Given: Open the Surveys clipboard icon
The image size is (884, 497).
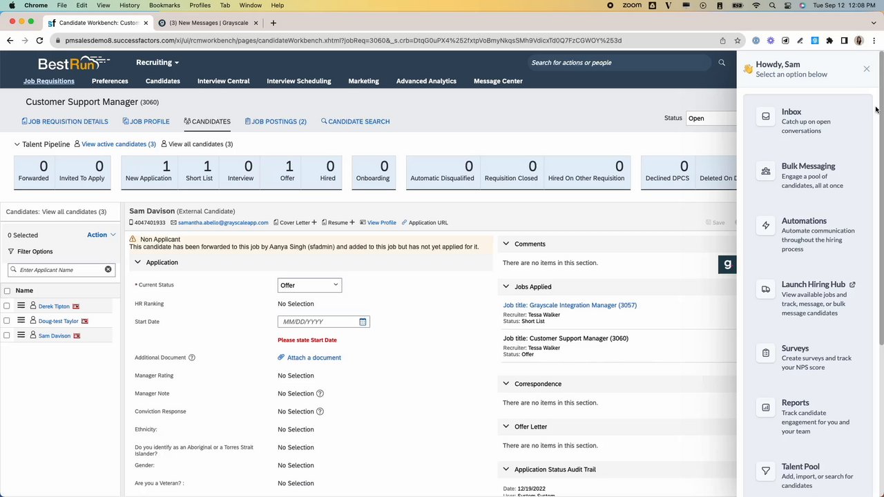Looking at the screenshot, I should (765, 353).
